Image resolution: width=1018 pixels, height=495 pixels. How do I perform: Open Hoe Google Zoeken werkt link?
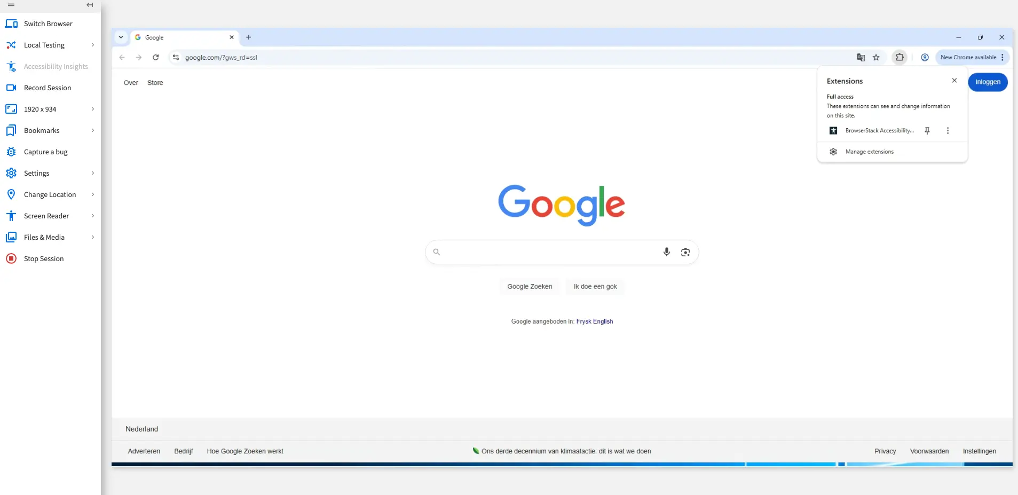coord(245,451)
